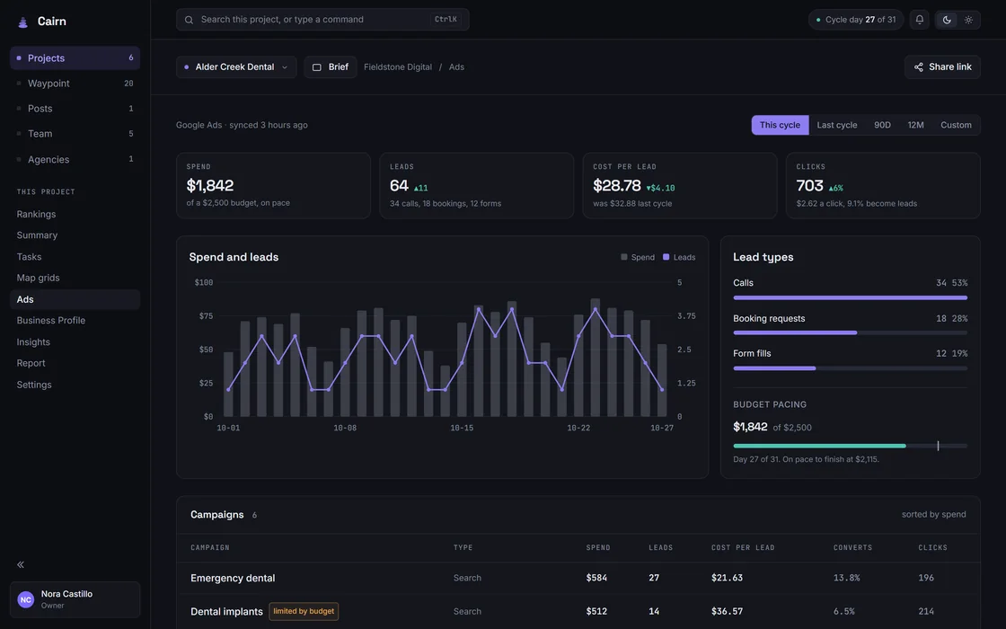The width and height of the screenshot is (1006, 629).
Task: Open the Emergency dental campaign row
Action: pos(578,579)
